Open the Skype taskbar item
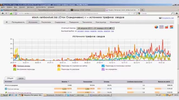 pos(77,95)
